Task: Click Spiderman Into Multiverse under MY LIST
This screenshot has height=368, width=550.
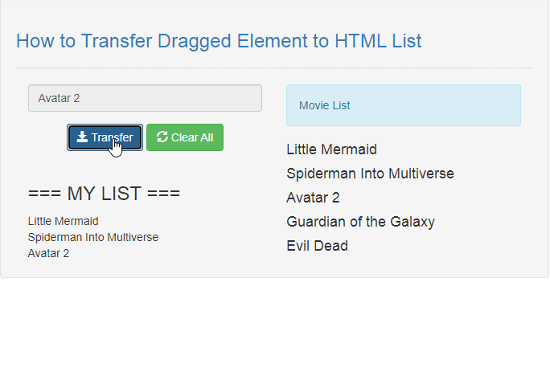Action: coord(93,237)
